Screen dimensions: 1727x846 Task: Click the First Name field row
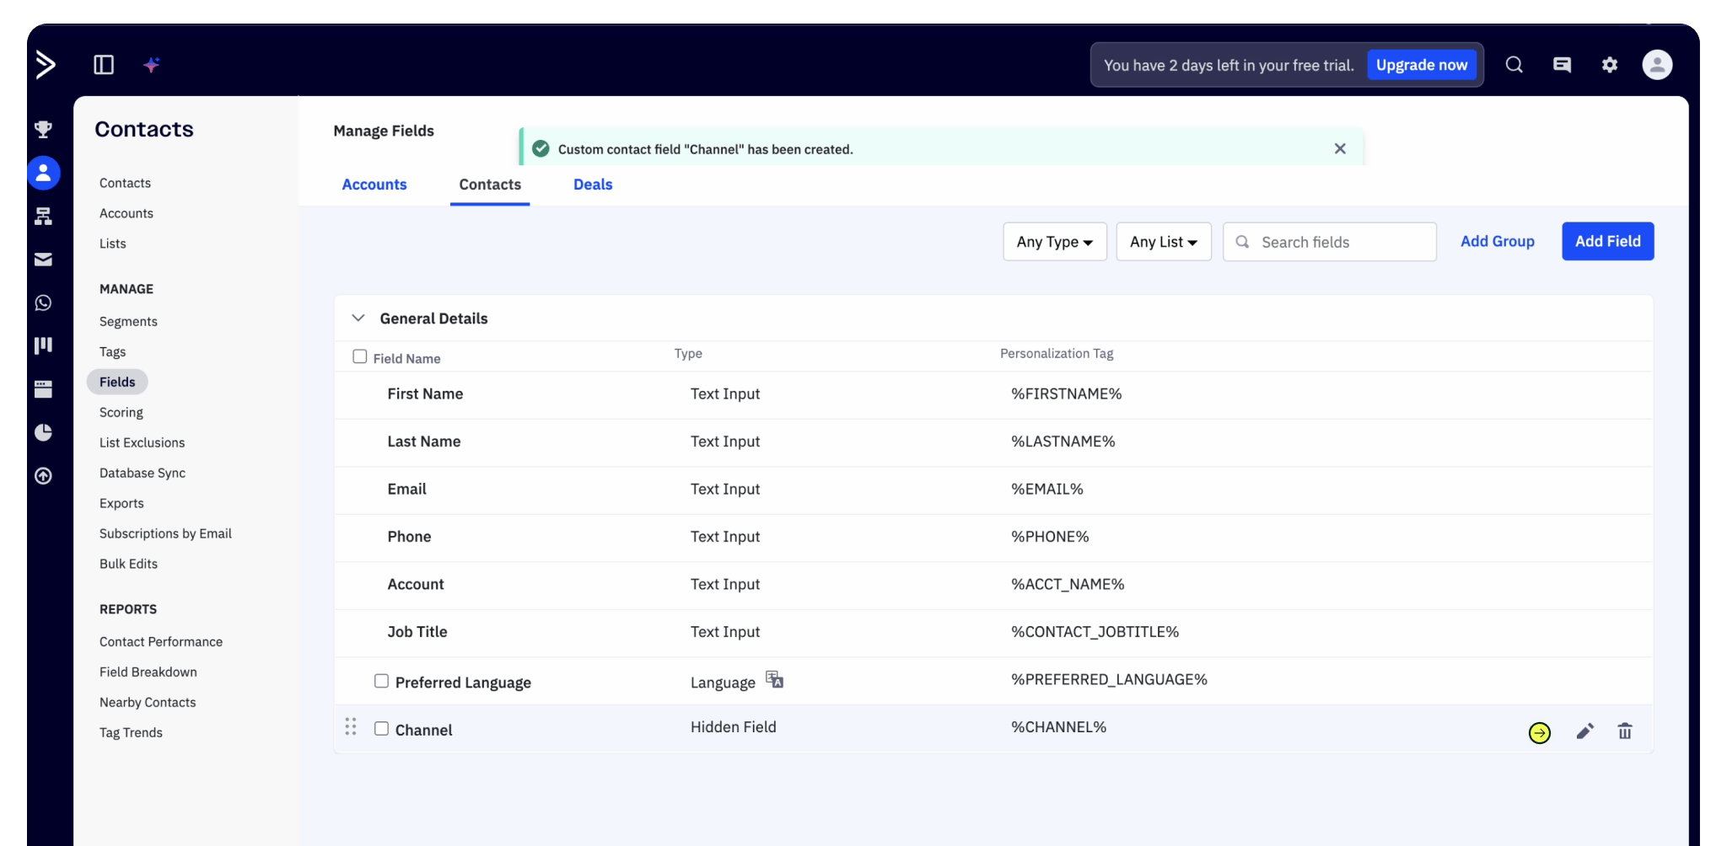(x=993, y=394)
